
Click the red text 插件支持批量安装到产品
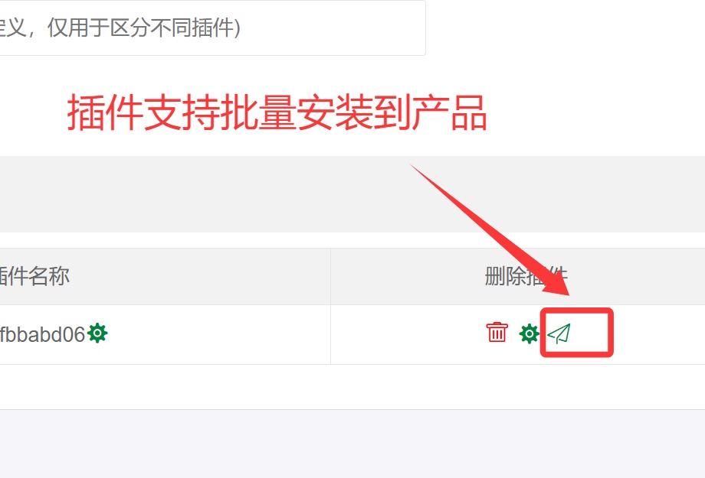point(277,112)
